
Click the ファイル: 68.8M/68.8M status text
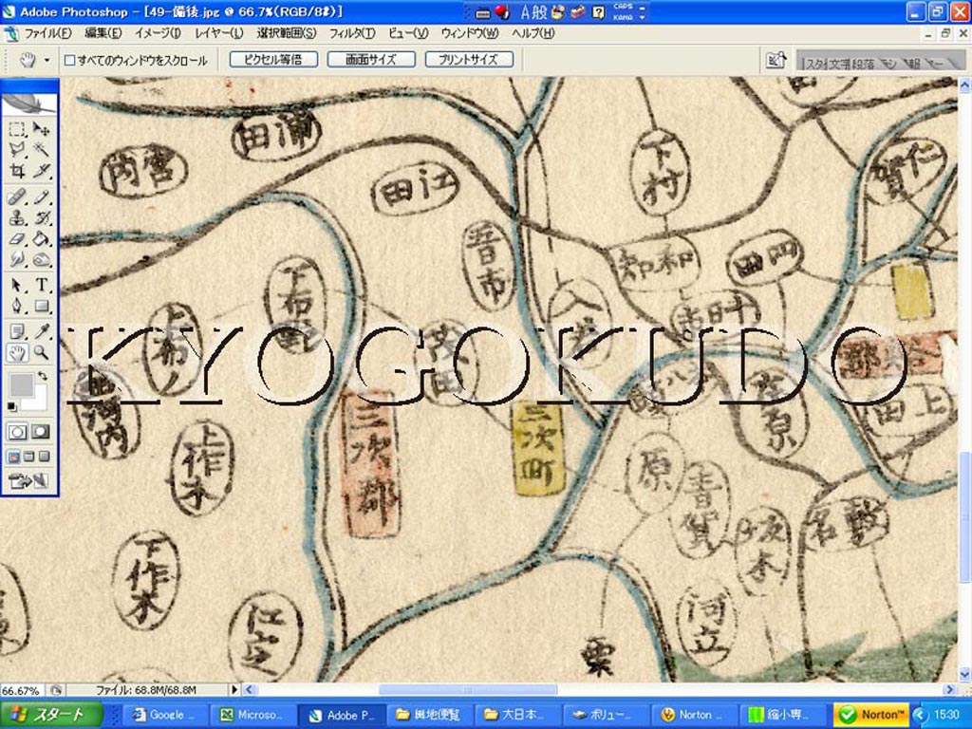(145, 690)
